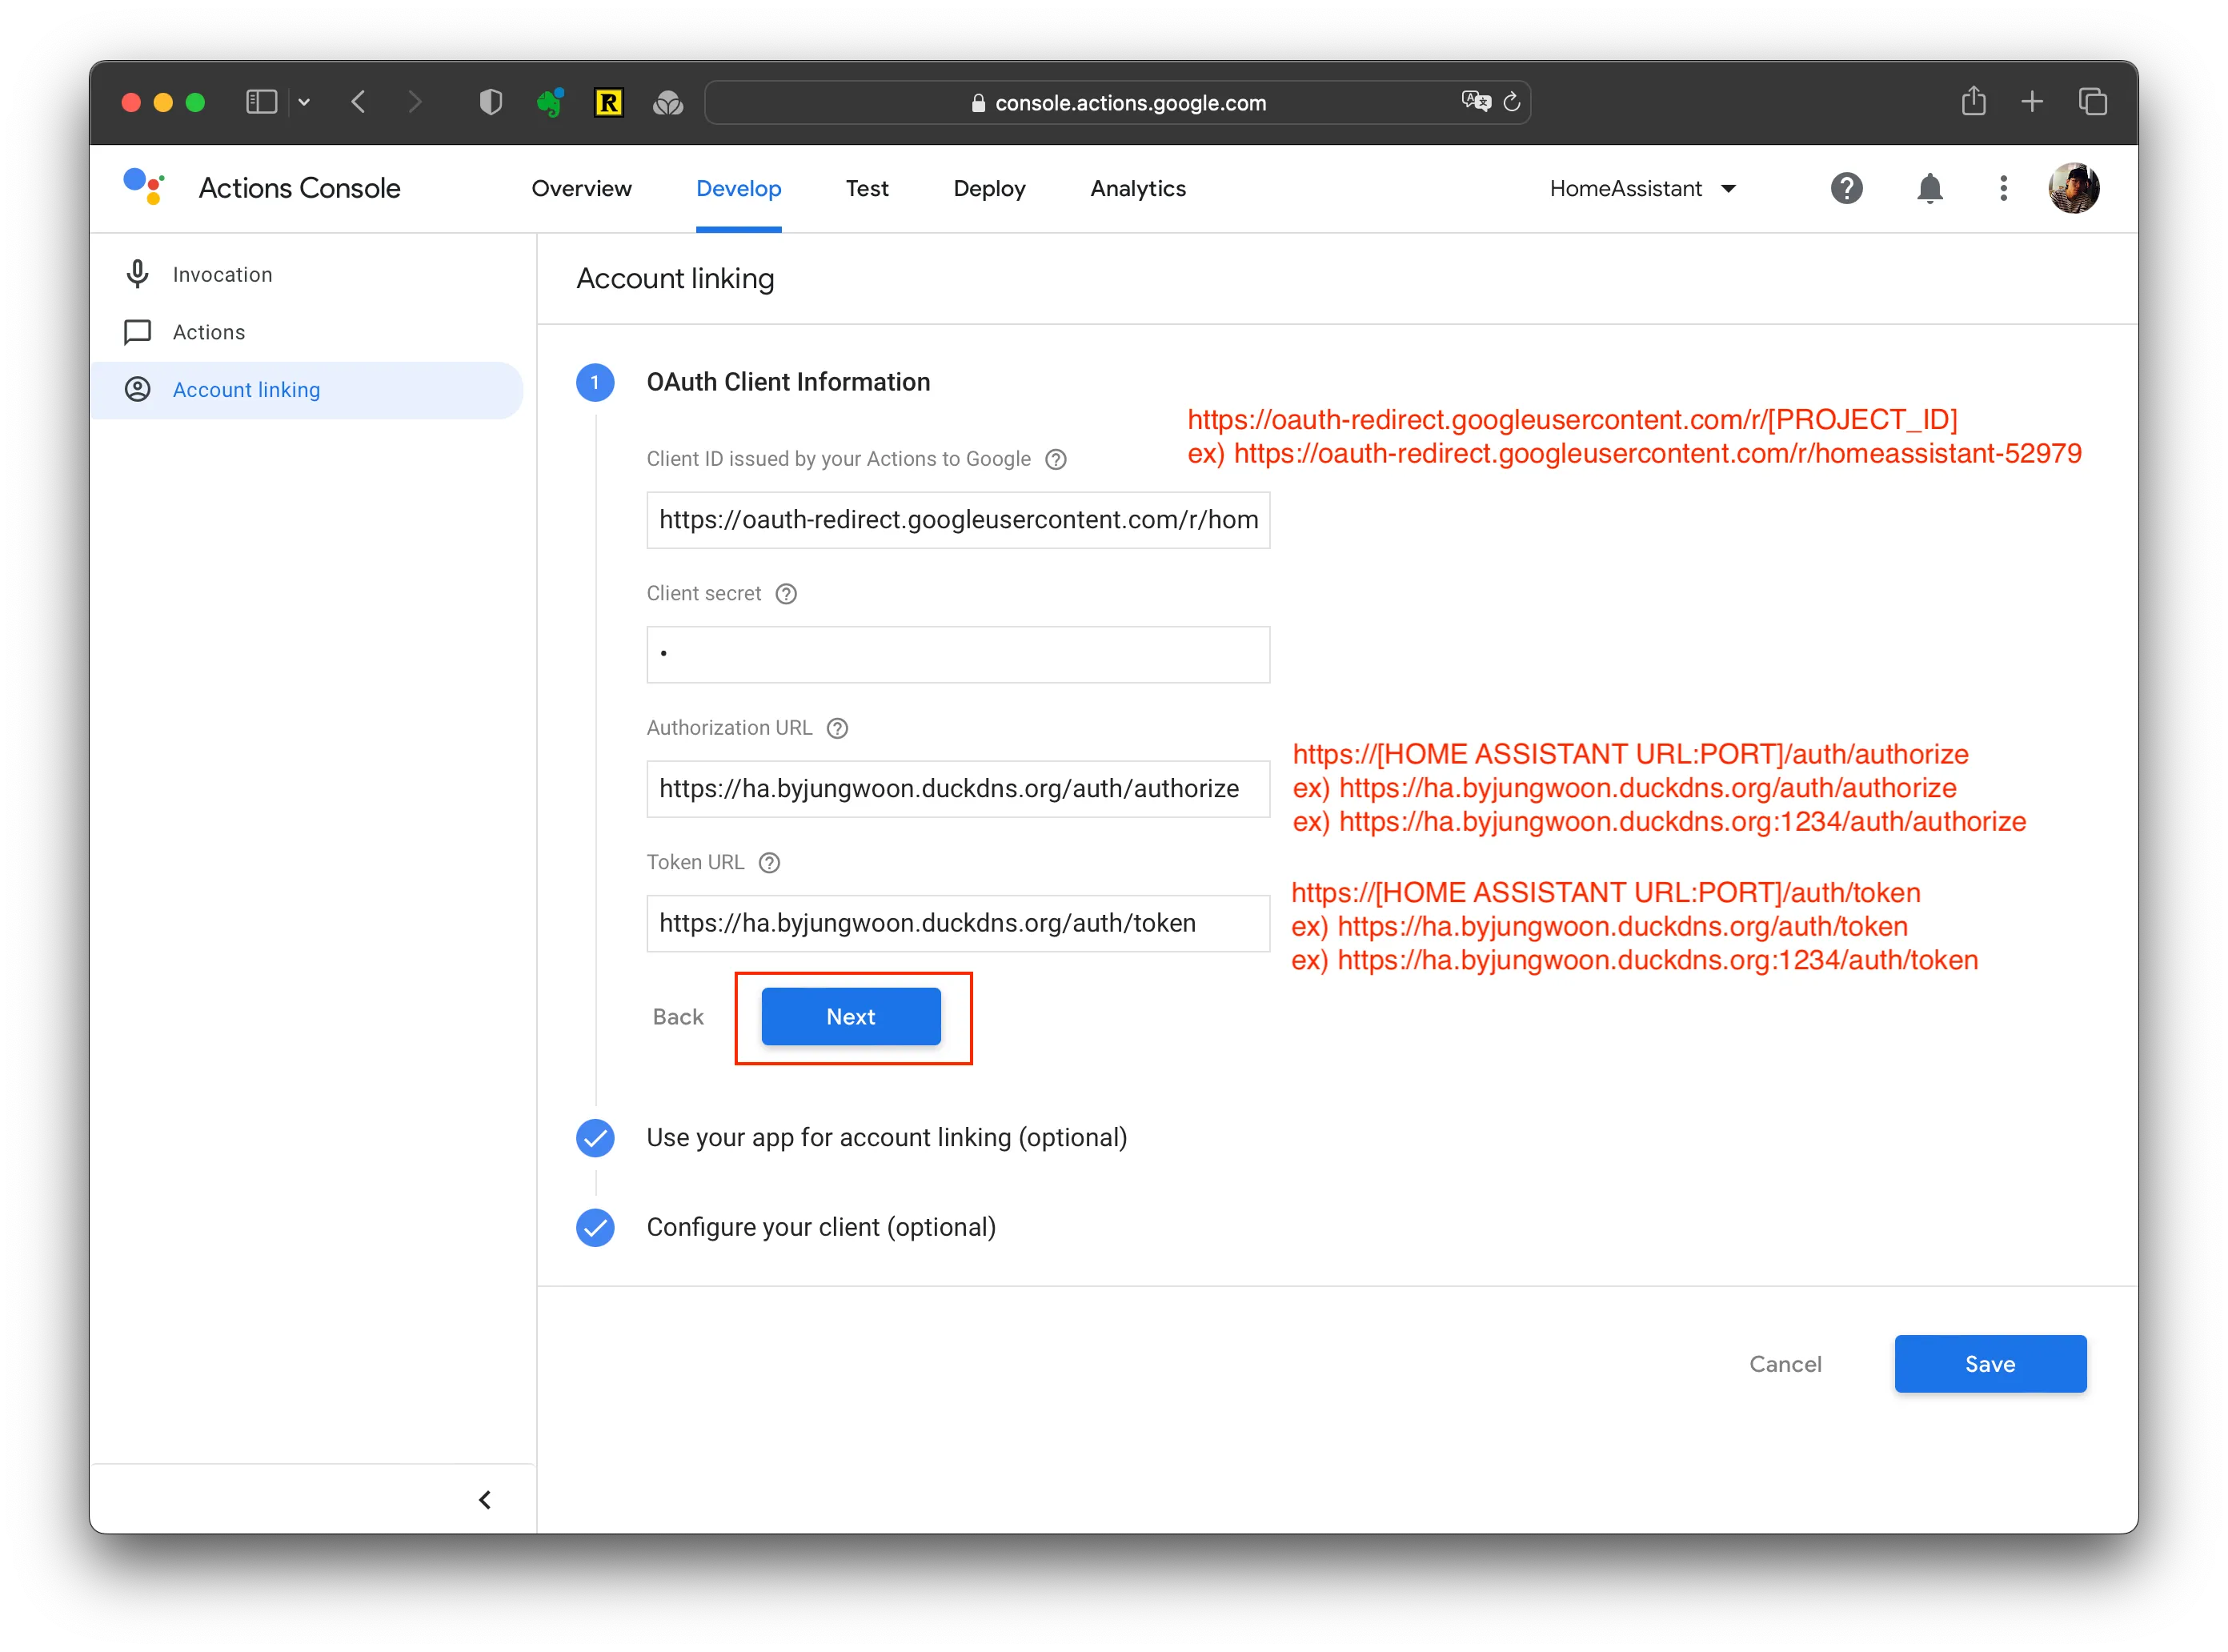Click the help icon next to Token URL
The image size is (2228, 1652).
coord(769,863)
